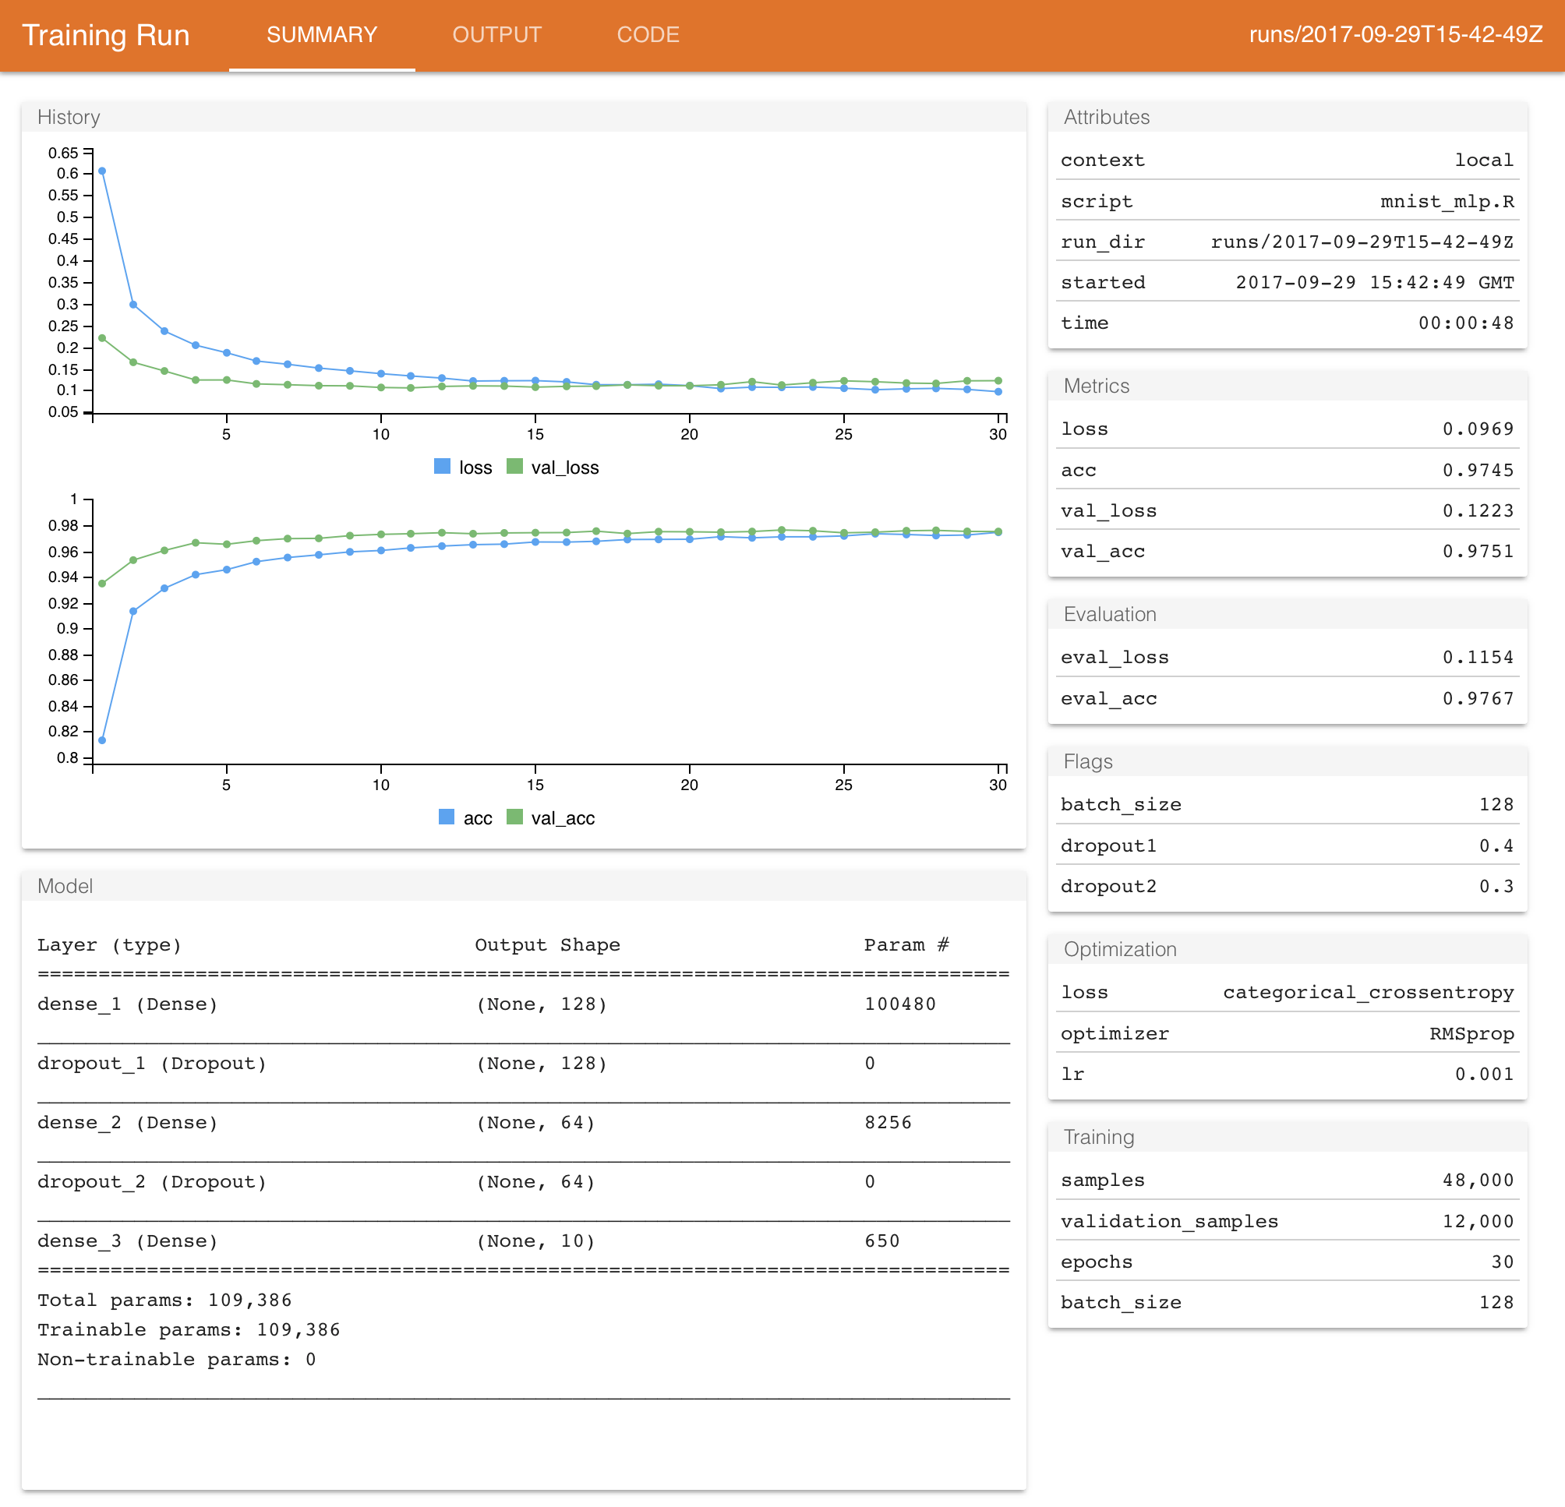Toggle the acc legend swatch

click(x=447, y=817)
